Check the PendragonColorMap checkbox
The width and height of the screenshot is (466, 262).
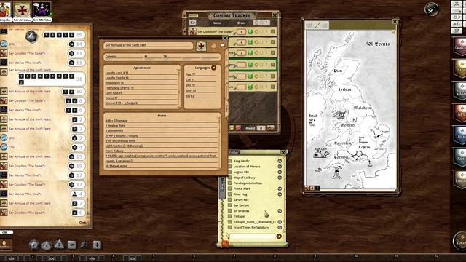[x=229, y=183]
